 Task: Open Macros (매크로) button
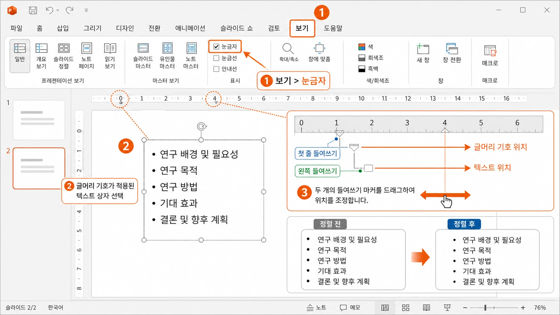[490, 56]
